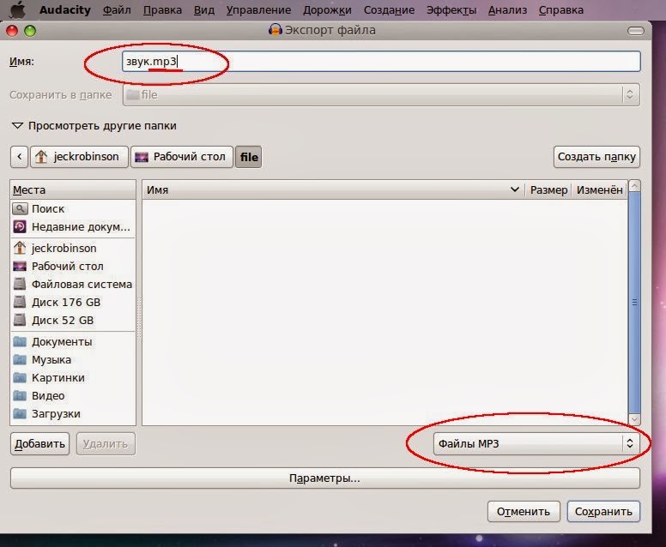Toggle sort order on Name column

coord(333,189)
